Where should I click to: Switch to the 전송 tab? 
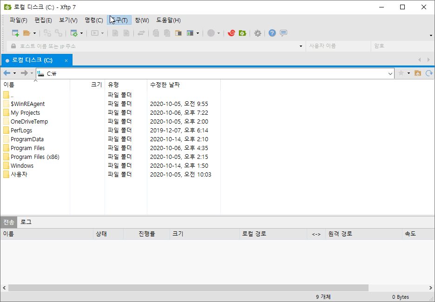click(9, 222)
